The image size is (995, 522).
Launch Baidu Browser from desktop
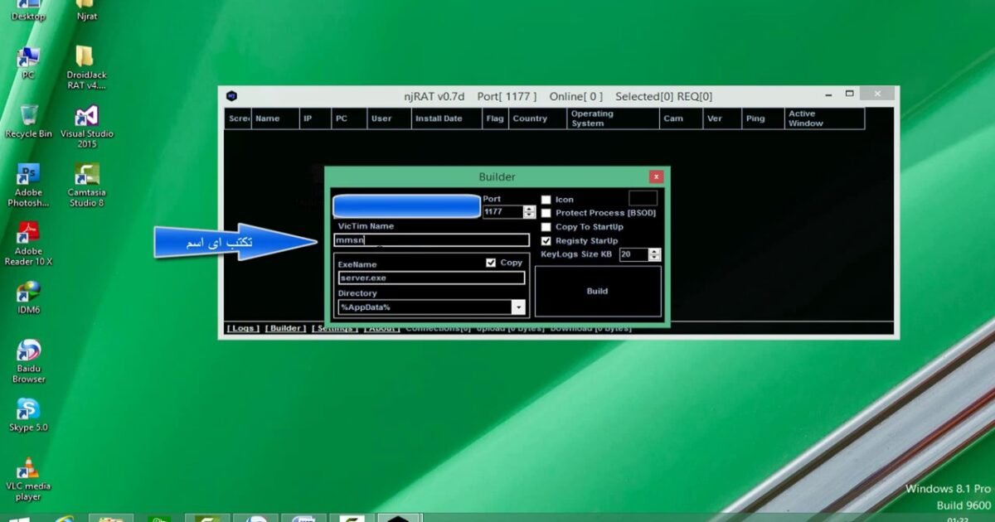[28, 351]
